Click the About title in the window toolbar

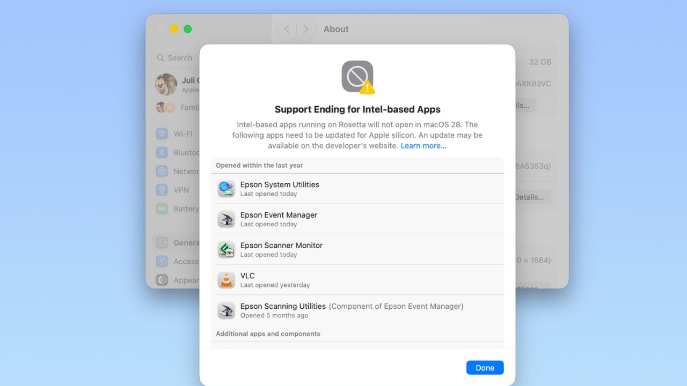point(336,29)
